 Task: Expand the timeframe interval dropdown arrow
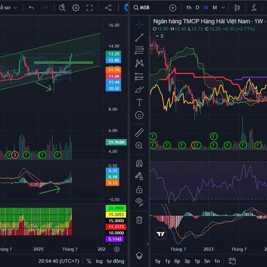(x=223, y=8)
